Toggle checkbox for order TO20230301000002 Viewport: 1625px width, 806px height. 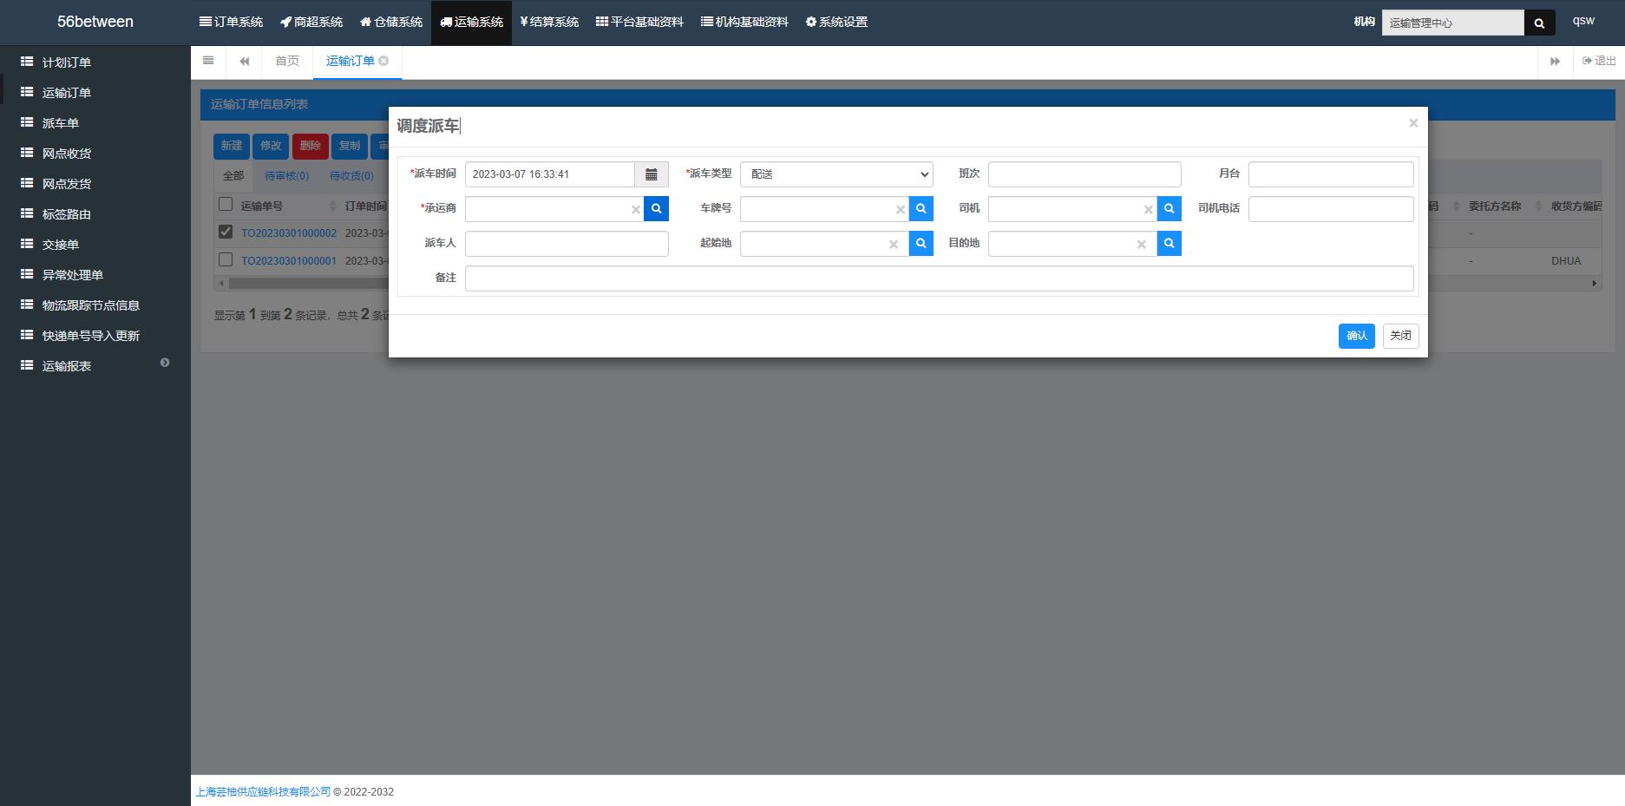point(226,232)
